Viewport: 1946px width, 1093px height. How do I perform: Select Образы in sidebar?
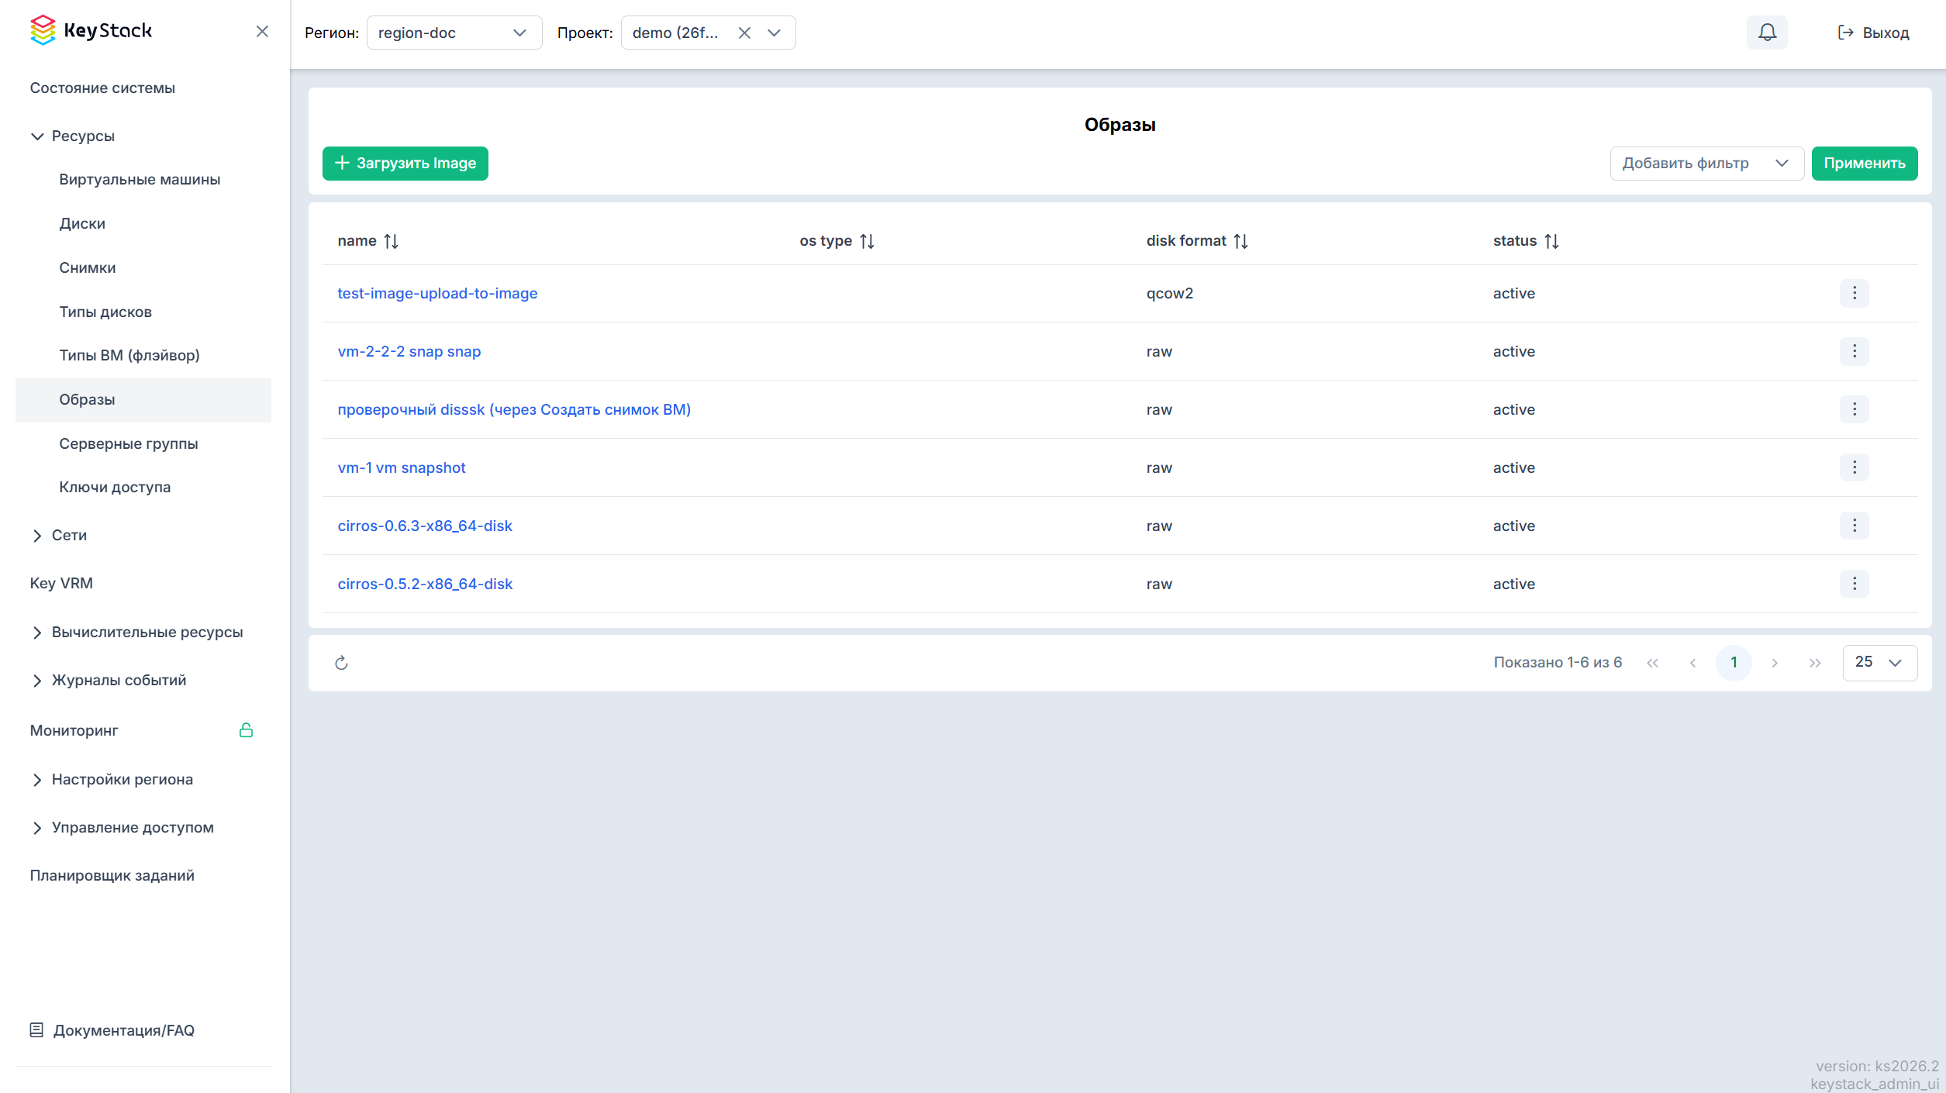[143, 399]
